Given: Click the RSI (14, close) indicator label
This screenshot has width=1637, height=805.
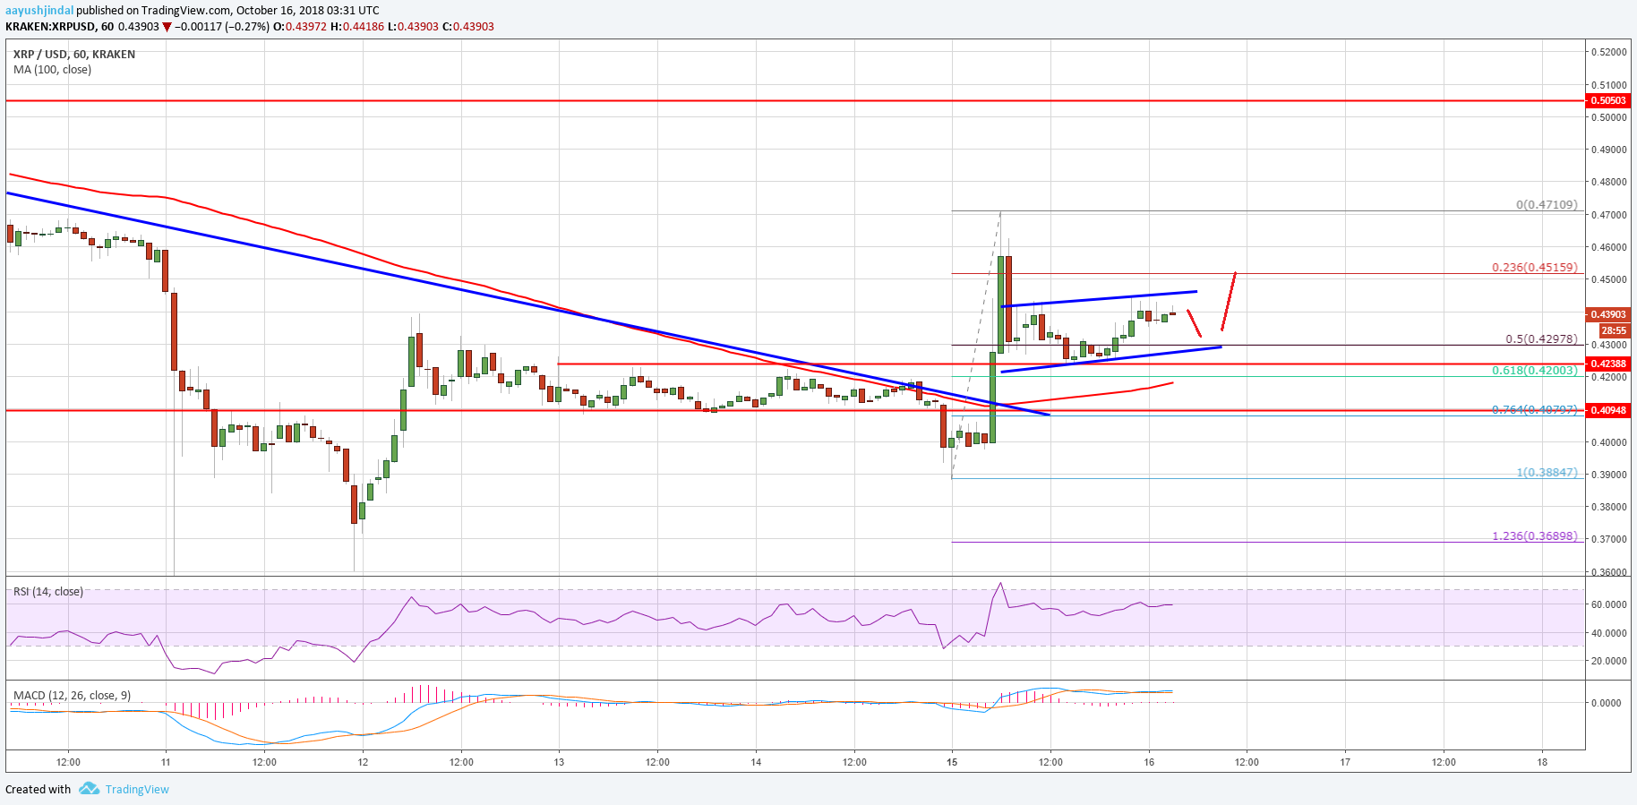Looking at the screenshot, I should [x=48, y=592].
